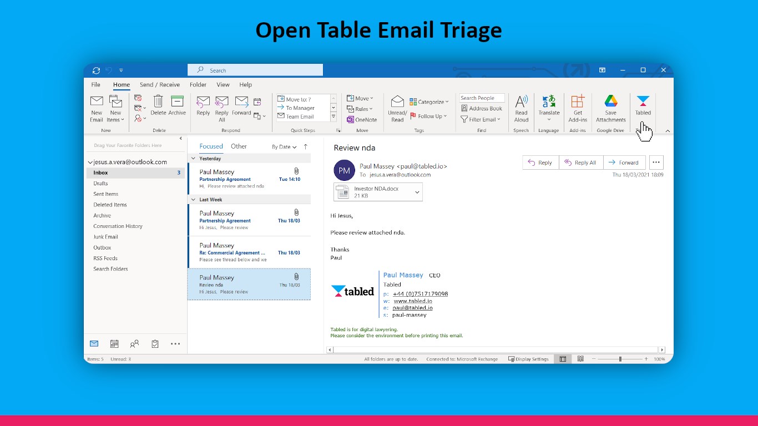This screenshot has width=758, height=426.
Task: Switch to the Home tab
Action: (x=122, y=85)
